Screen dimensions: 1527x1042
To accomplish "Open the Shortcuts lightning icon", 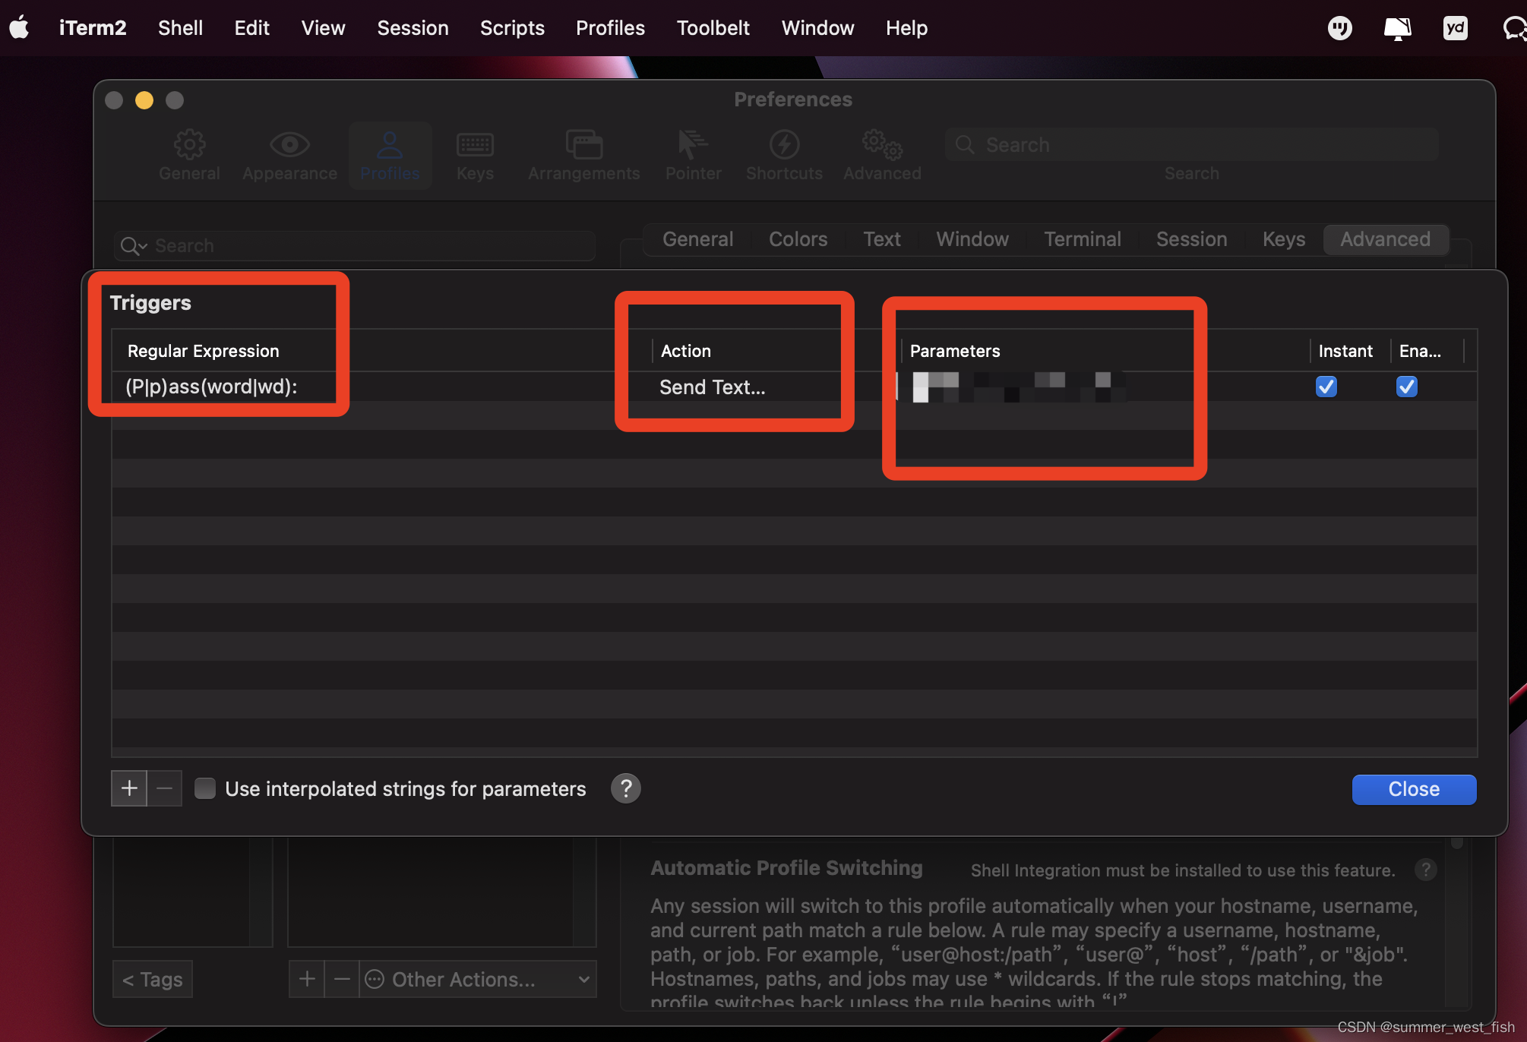I will click(x=784, y=145).
